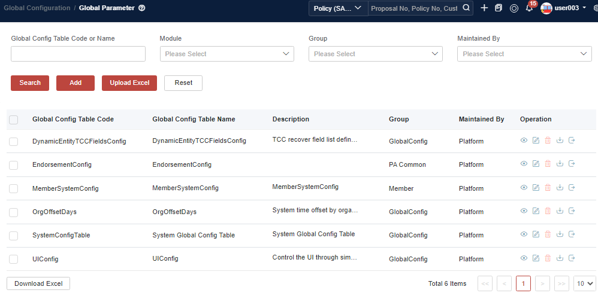This screenshot has height=299, width=598.
Task: Download the SystemConfigTable row data
Action: click(x=560, y=234)
